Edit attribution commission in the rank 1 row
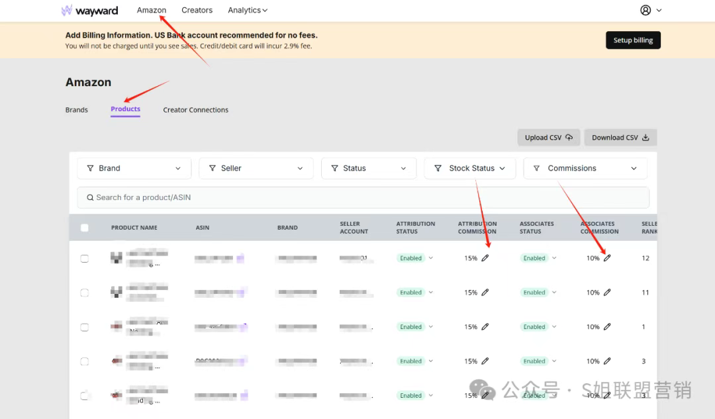 click(x=485, y=326)
